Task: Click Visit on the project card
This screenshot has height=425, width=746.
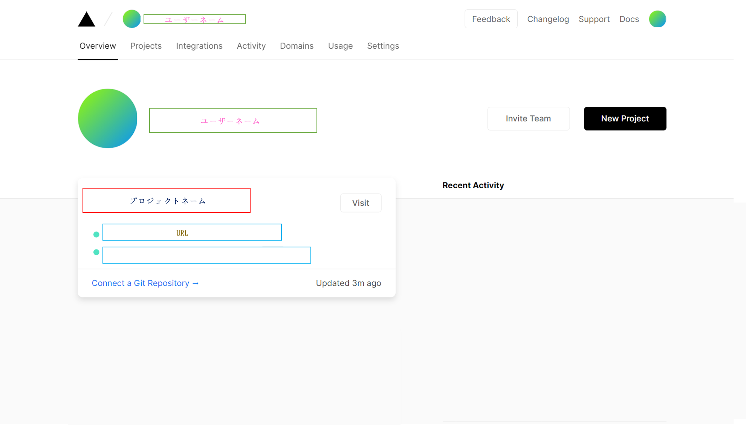Action: [x=361, y=203]
